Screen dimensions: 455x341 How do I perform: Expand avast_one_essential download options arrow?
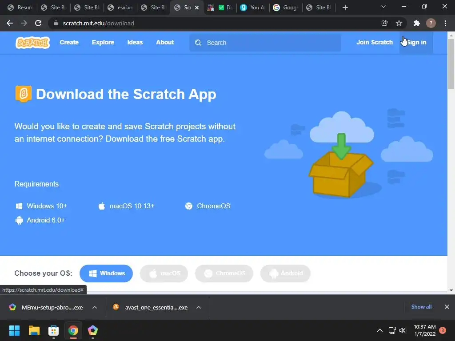click(199, 307)
